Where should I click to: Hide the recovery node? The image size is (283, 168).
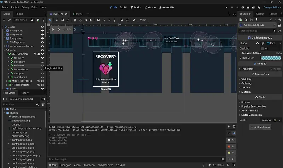click(x=42, y=58)
